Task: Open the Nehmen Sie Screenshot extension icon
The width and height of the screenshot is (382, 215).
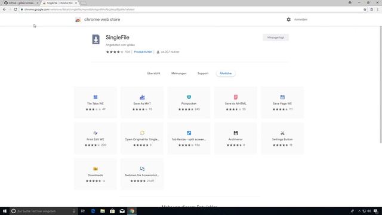Action: click(142, 169)
